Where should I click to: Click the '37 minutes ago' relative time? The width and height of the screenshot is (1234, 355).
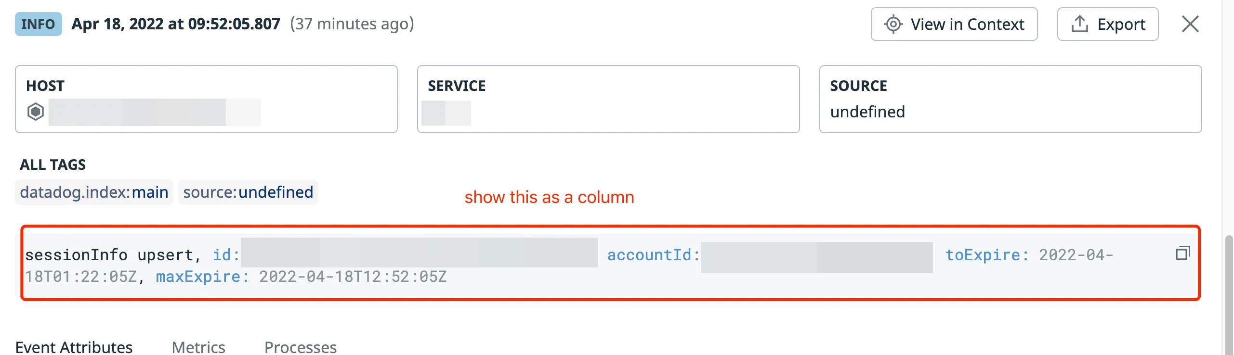[352, 24]
